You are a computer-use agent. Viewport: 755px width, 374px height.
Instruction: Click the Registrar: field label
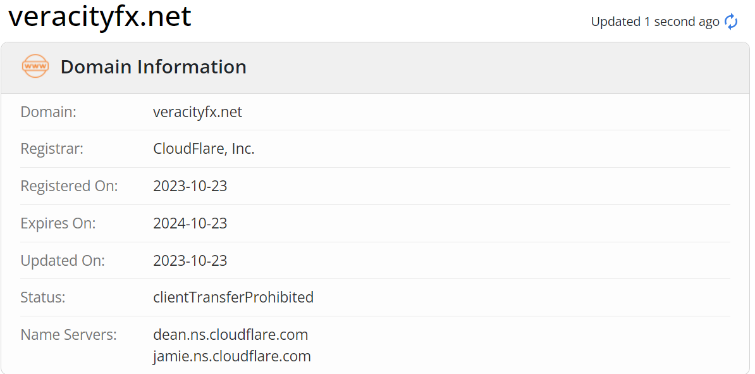tap(52, 149)
